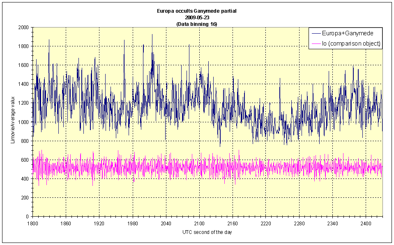Click the x-axis label 2400
Screen dimensions: 394x245
coord(366,223)
